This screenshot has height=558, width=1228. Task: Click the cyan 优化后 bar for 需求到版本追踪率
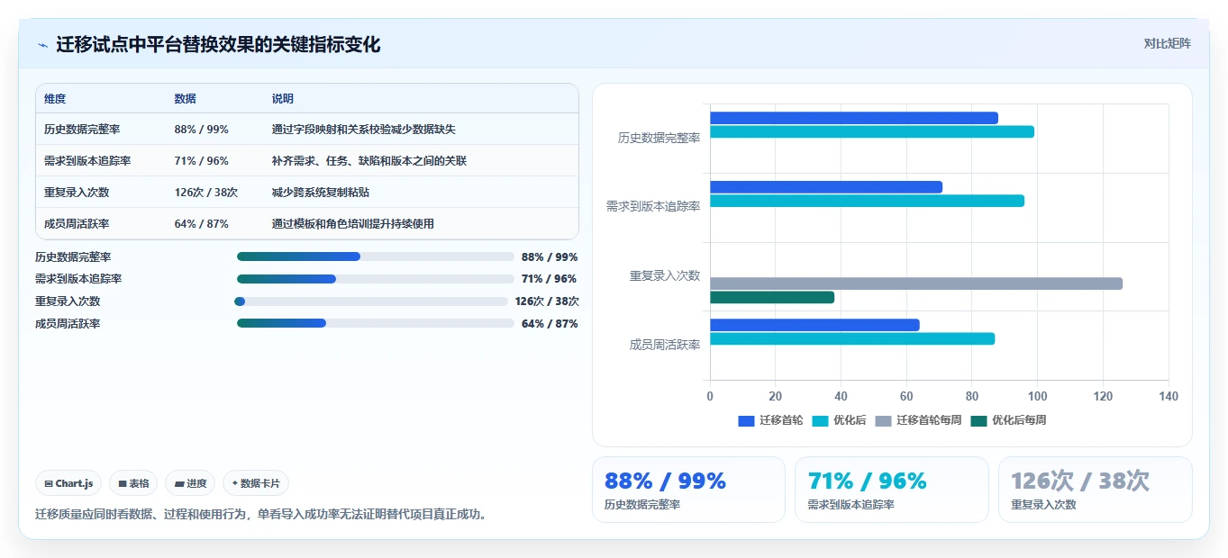867,201
